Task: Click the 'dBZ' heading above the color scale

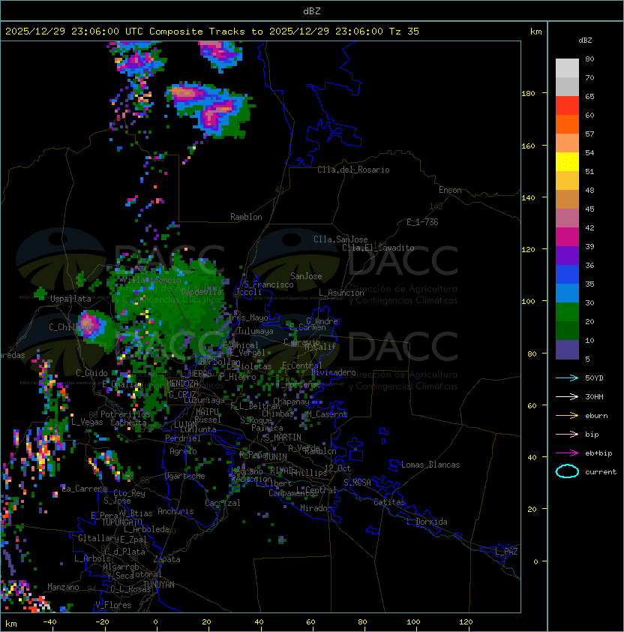Action: coord(585,41)
